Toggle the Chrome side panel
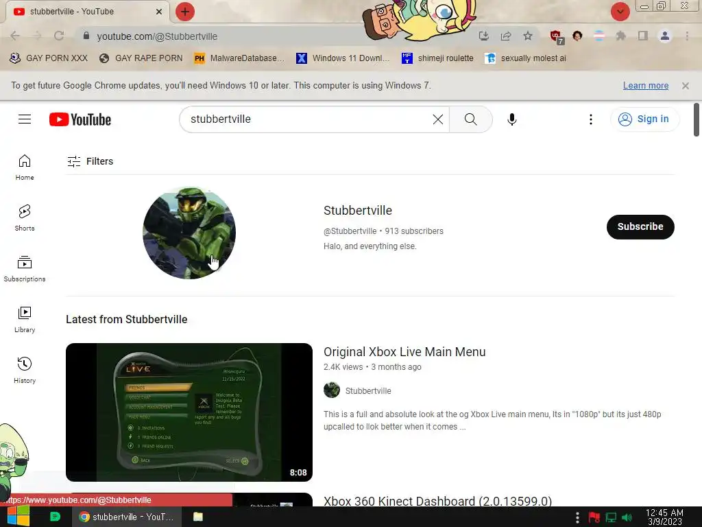 [x=643, y=36]
